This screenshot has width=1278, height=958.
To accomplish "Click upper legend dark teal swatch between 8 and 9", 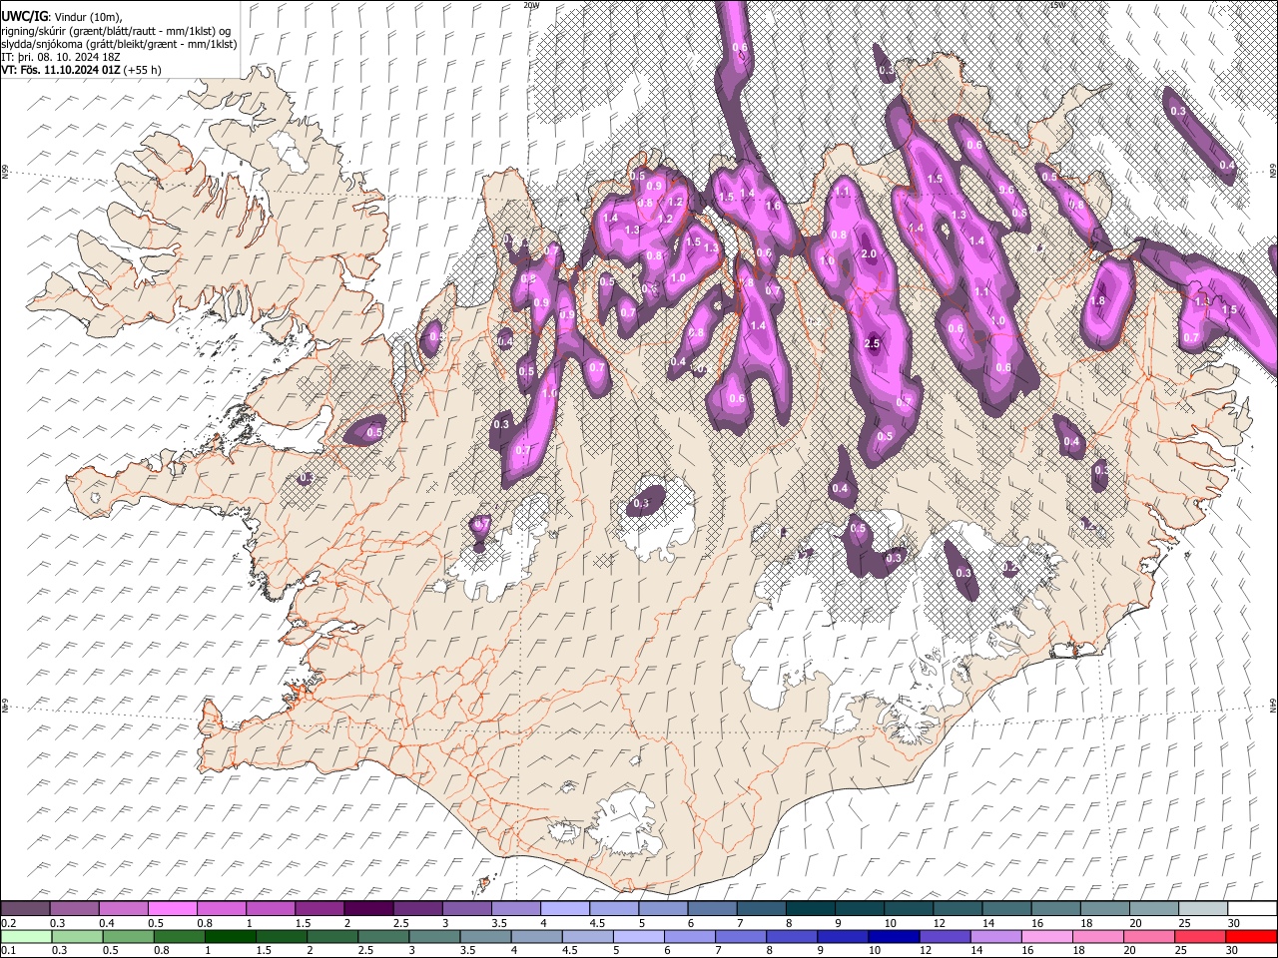I will (x=811, y=909).
